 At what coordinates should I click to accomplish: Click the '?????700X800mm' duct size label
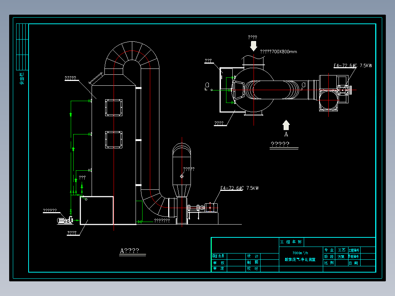pos(278,52)
